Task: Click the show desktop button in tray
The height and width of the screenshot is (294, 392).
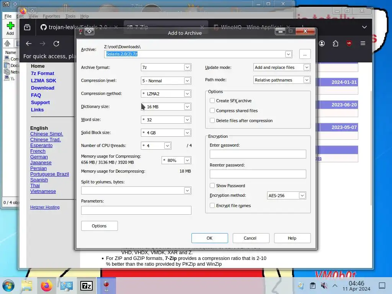Action: click(x=382, y=286)
